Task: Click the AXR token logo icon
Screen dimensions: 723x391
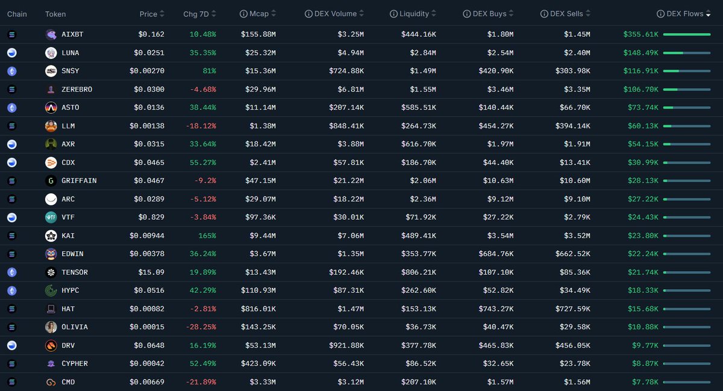Action: (x=51, y=144)
